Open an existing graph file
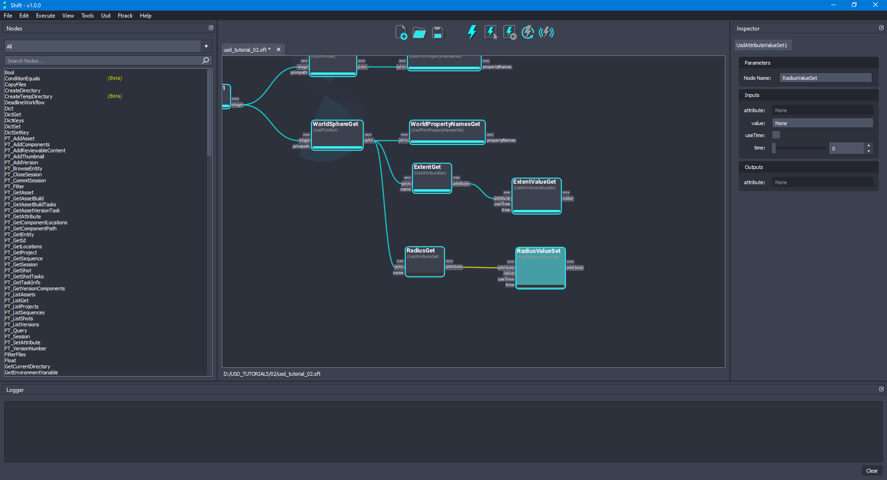Image resolution: width=887 pixels, height=480 pixels. 419,32
